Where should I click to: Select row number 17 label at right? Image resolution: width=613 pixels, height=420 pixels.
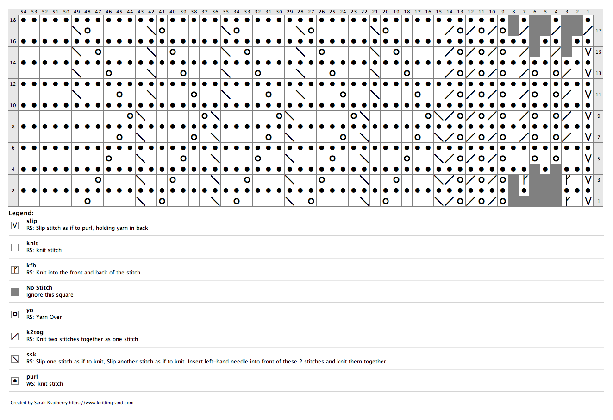pos(599,31)
